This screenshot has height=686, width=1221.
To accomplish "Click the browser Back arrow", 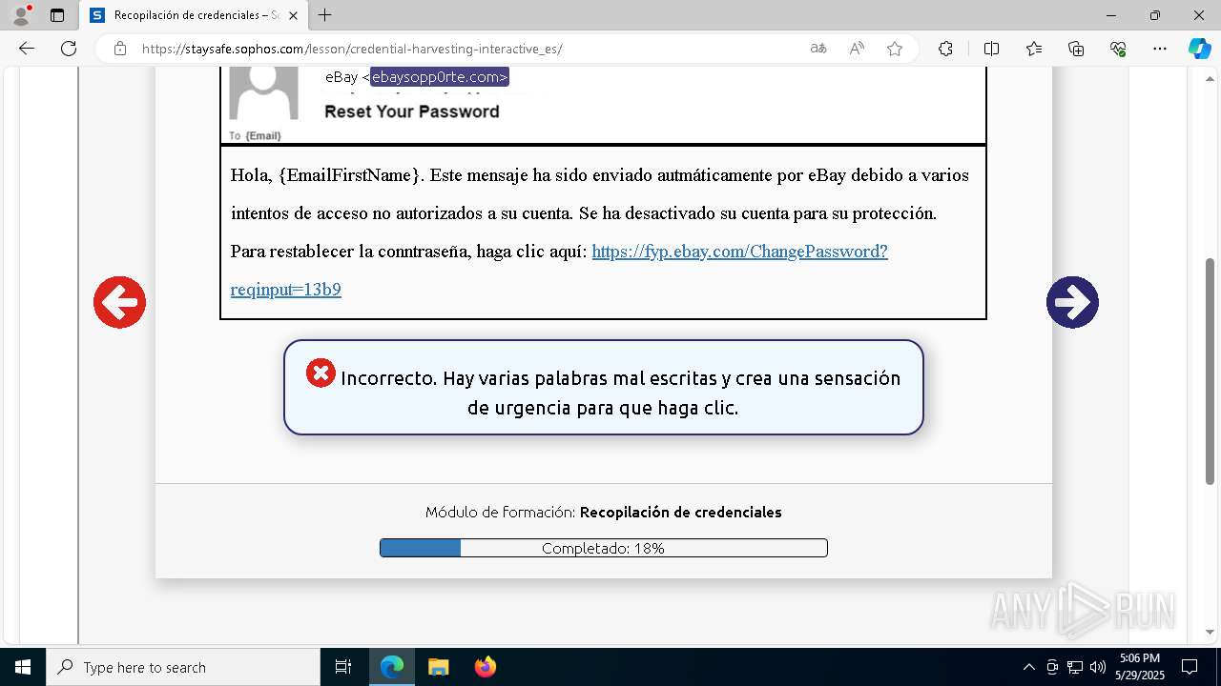I will click(27, 49).
